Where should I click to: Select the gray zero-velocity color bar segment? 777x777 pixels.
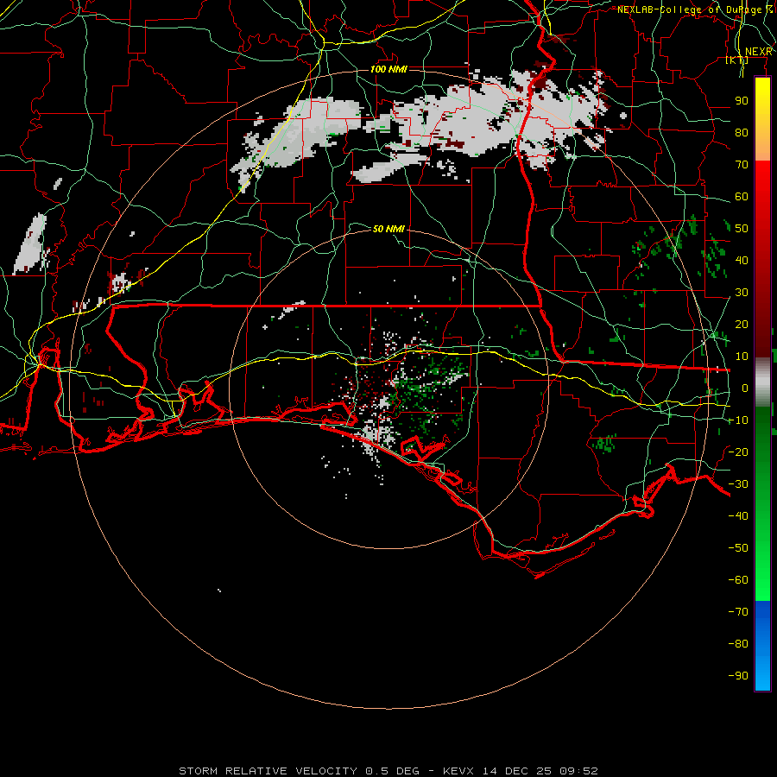click(x=762, y=382)
